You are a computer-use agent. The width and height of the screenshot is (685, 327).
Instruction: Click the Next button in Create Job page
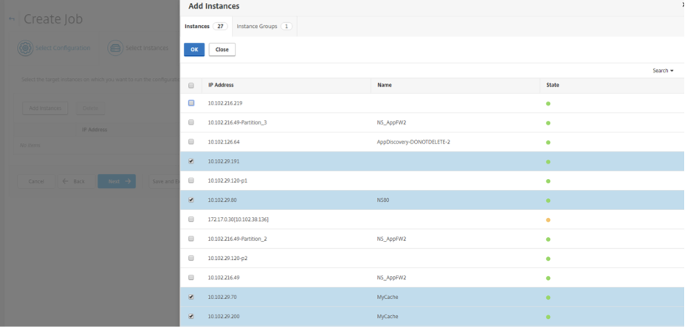click(117, 181)
